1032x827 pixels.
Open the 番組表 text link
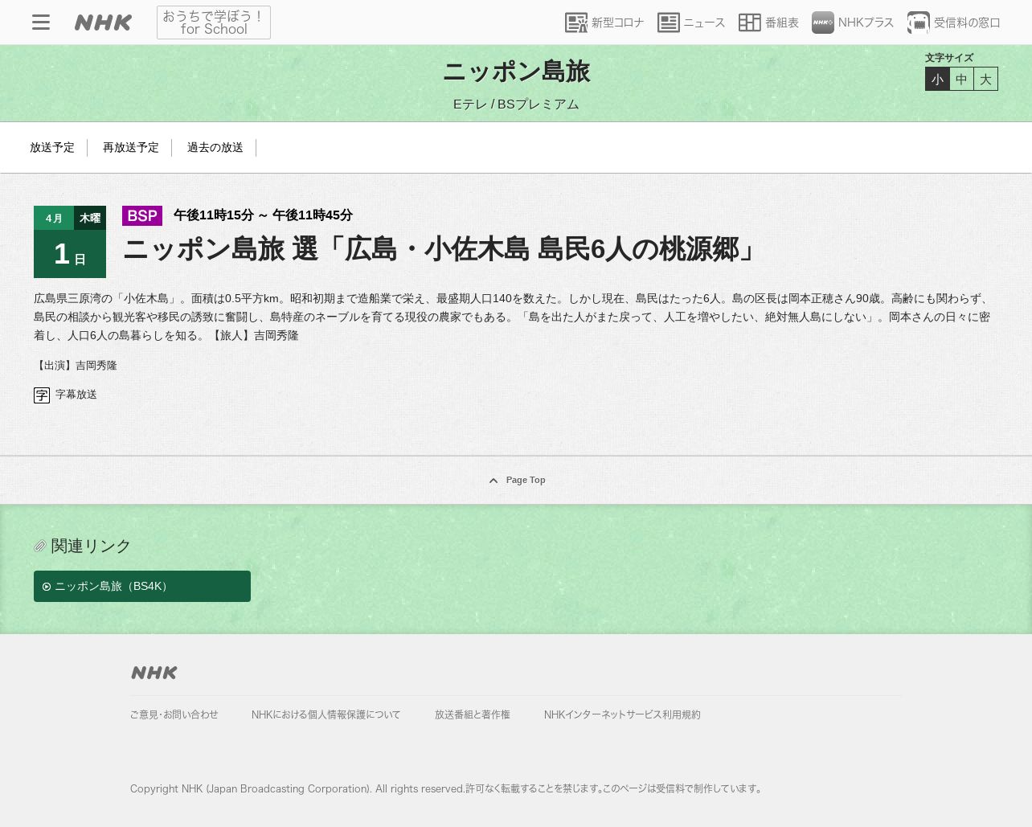(x=782, y=23)
